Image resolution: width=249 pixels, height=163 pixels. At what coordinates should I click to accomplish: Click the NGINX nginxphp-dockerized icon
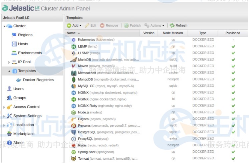(x=73, y=93)
